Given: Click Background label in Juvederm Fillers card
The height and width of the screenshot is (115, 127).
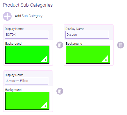Looking at the screenshot, I should pos(13,90).
